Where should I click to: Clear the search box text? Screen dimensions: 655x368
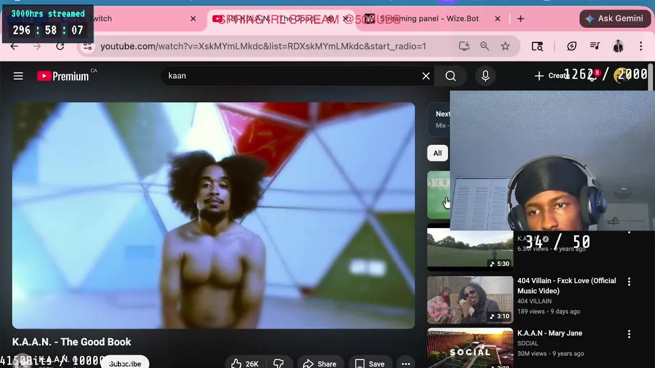tap(426, 76)
